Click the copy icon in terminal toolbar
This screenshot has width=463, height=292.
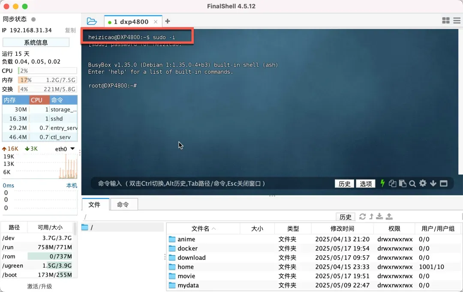click(392, 184)
